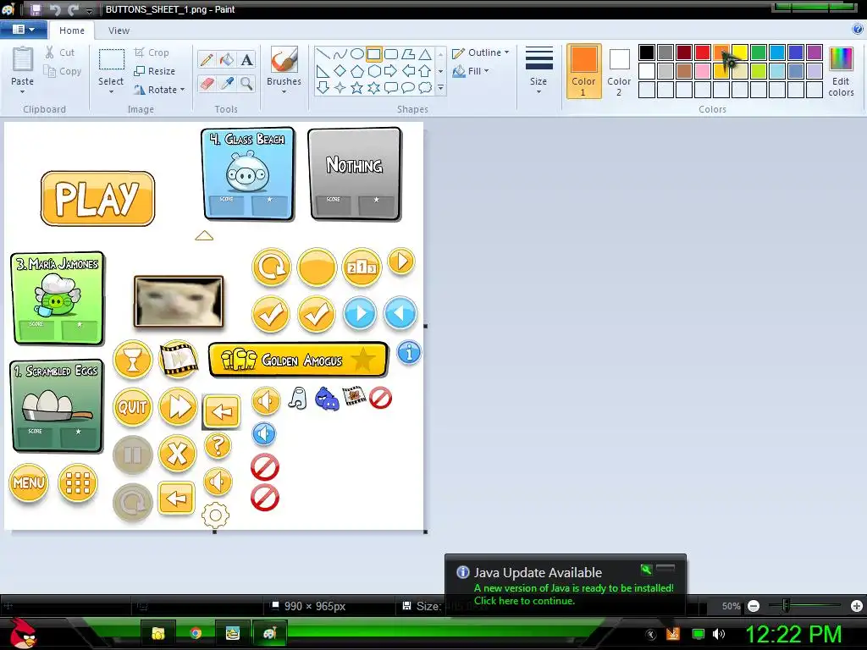Screen dimensions: 867x650
Task: Pick the purple color swatch
Action: click(x=814, y=52)
